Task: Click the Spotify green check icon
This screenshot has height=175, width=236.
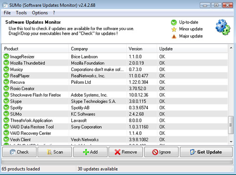Action: [x=6, y=107]
